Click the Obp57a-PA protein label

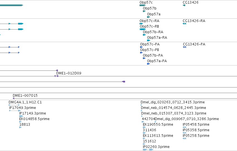(x=157, y=61)
